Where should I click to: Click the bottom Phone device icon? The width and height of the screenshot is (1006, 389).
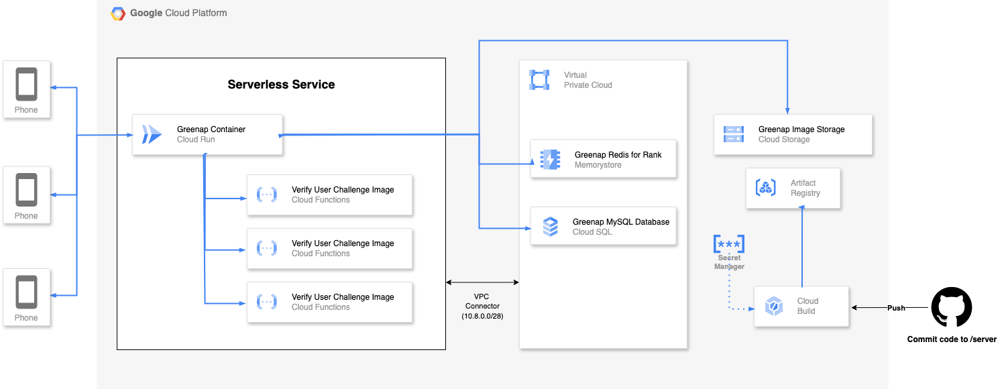coord(27,292)
